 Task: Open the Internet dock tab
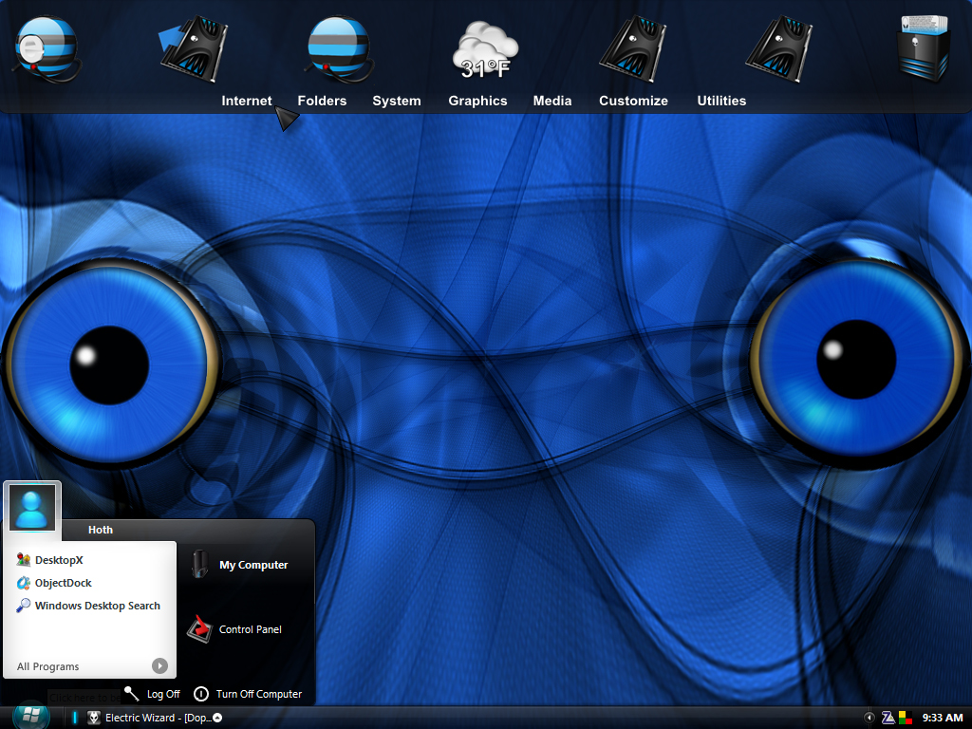[x=247, y=101]
